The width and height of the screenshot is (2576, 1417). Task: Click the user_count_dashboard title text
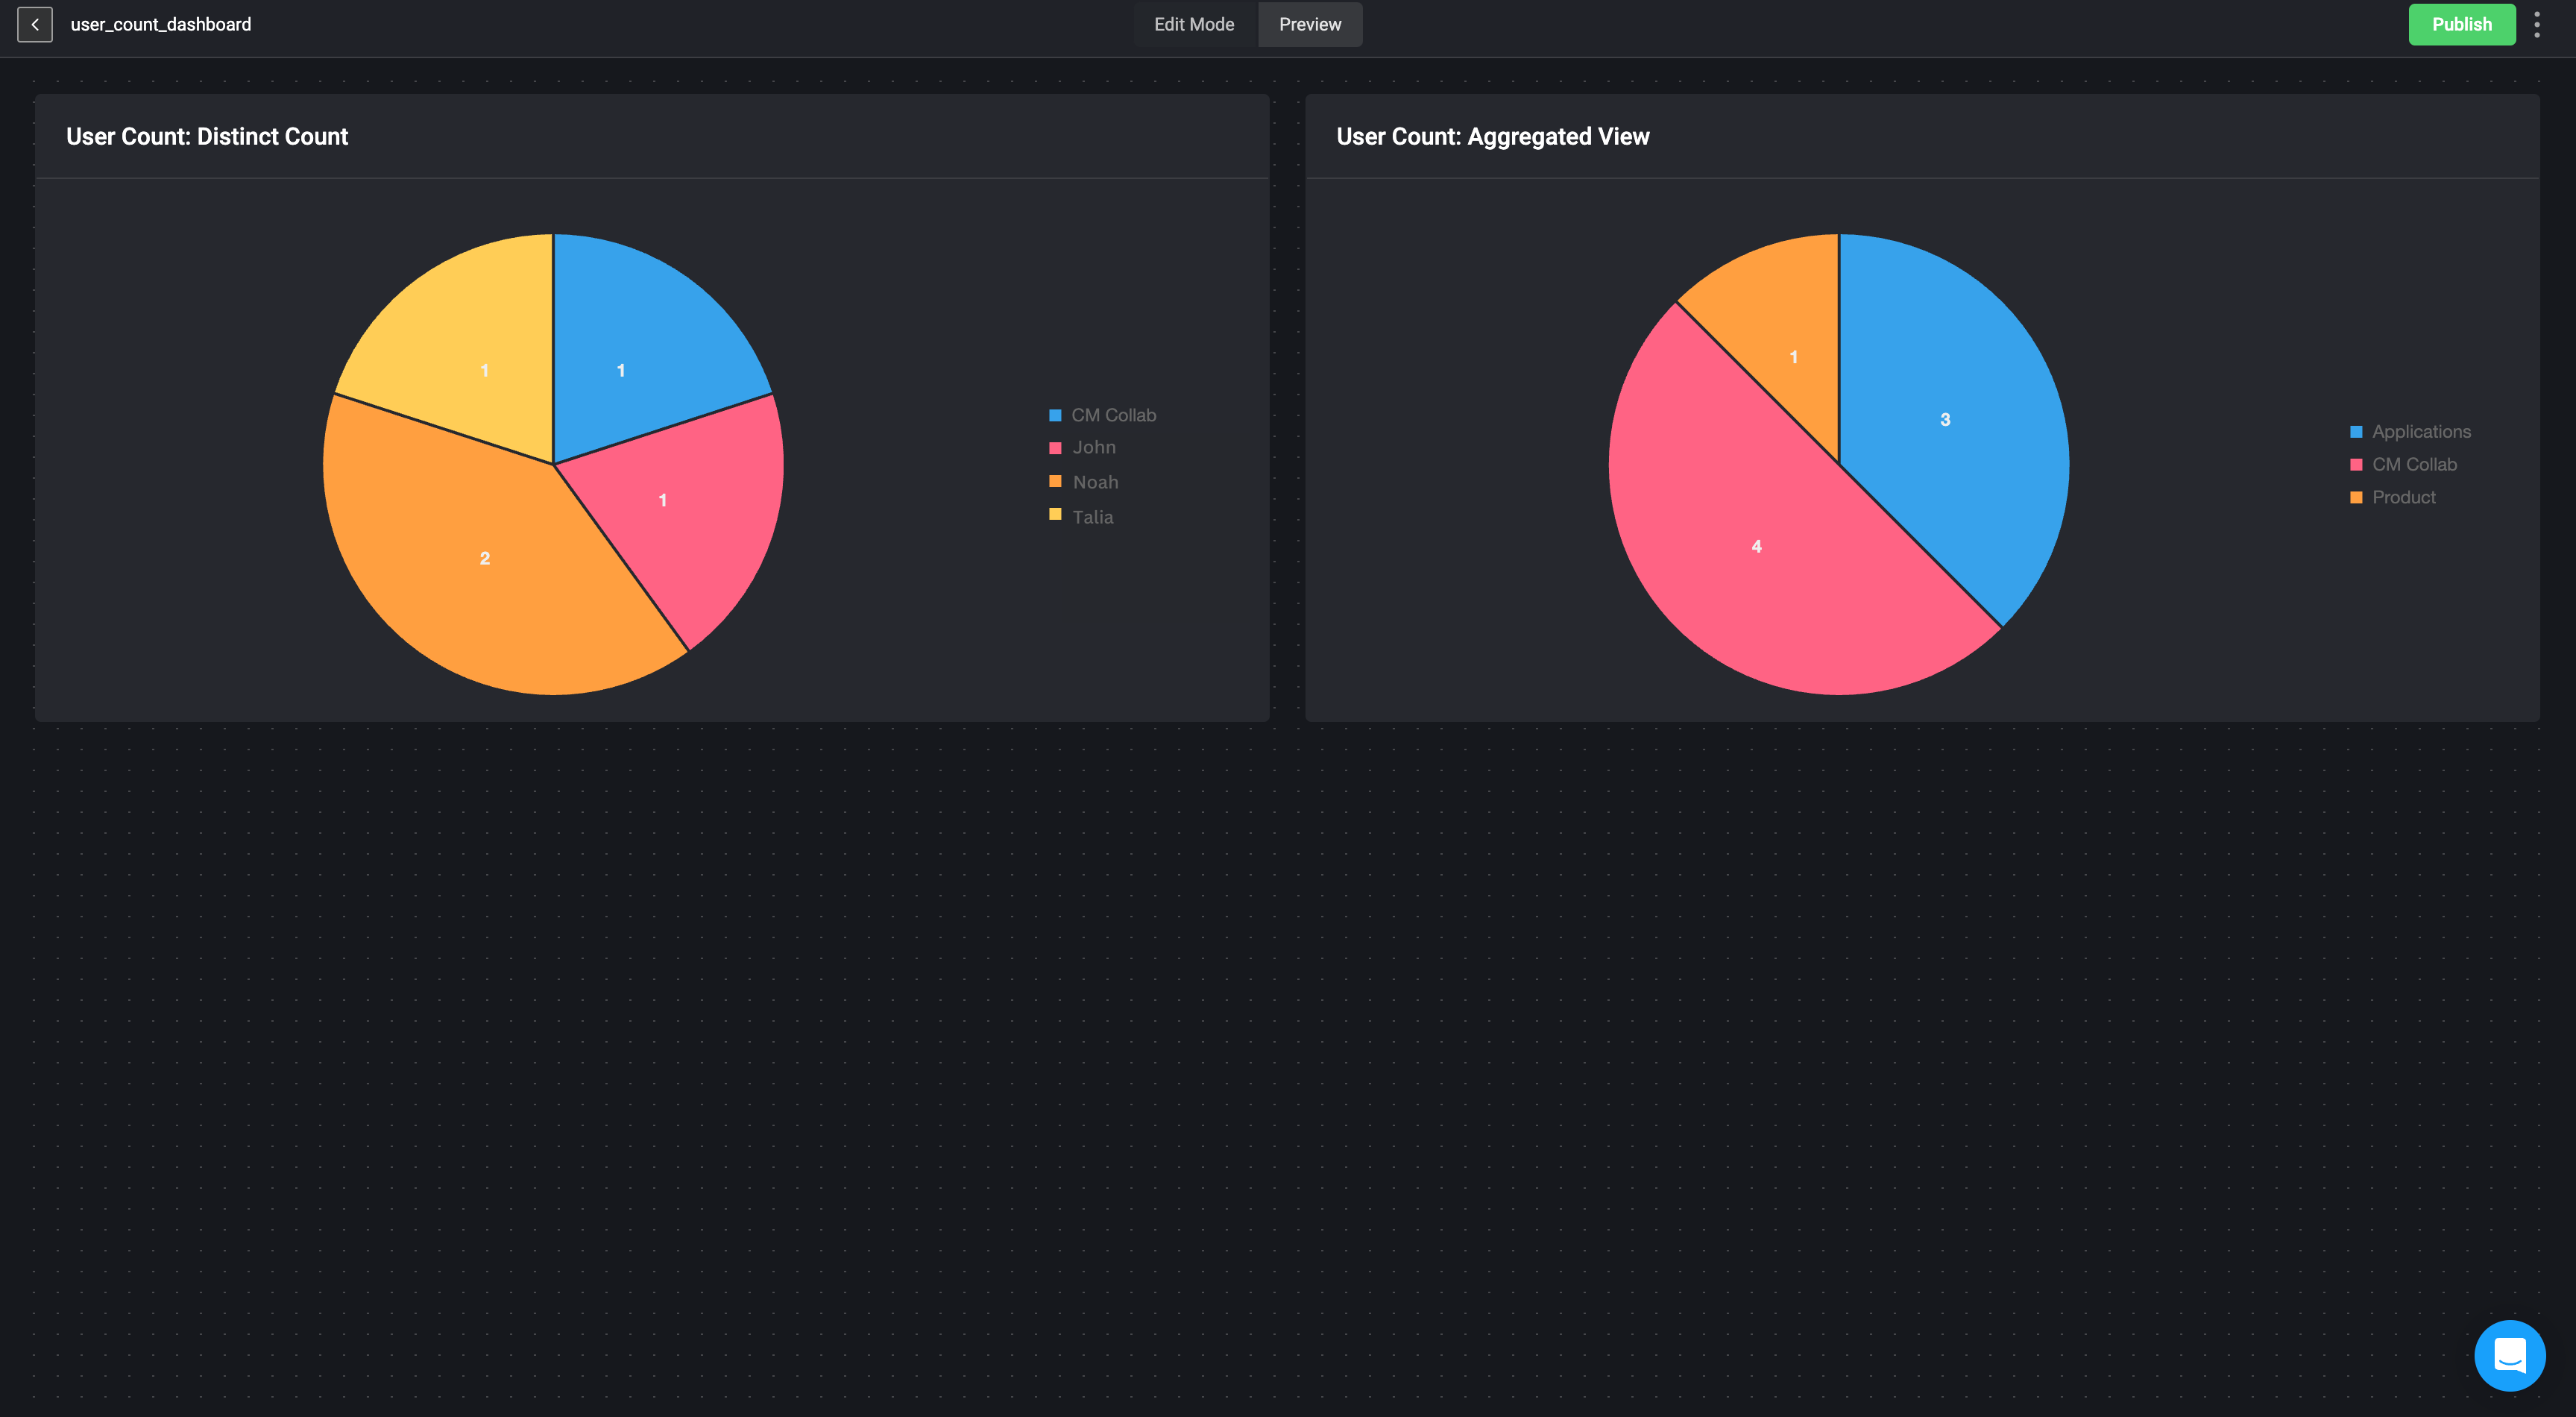point(160,24)
